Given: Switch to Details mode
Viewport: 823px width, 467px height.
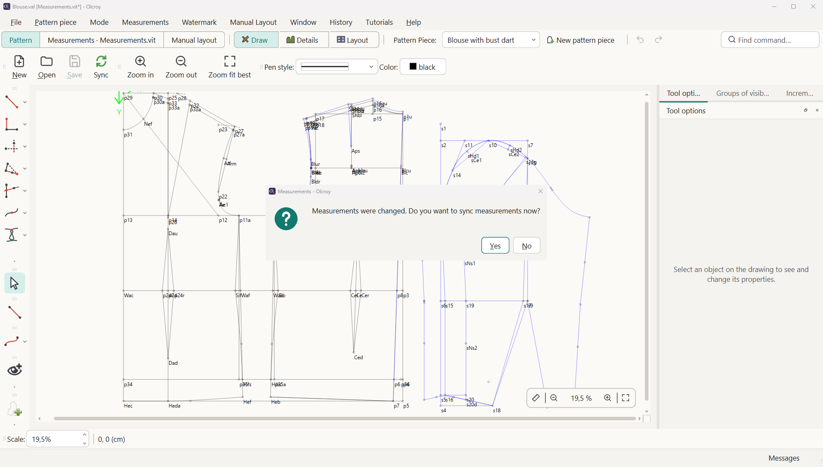Looking at the screenshot, I should pos(303,40).
